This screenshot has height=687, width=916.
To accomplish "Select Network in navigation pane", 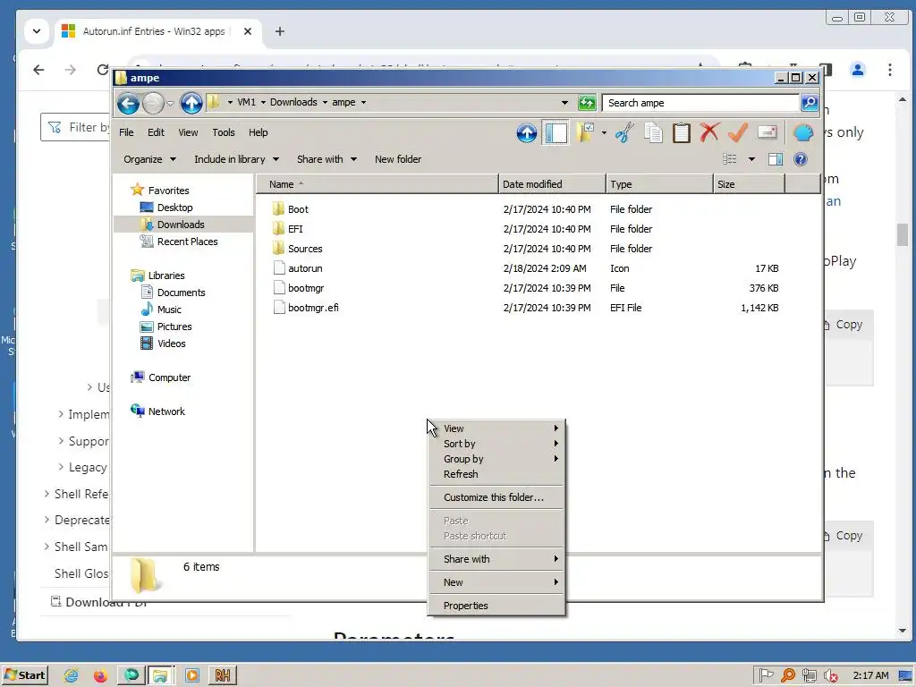I will [166, 411].
